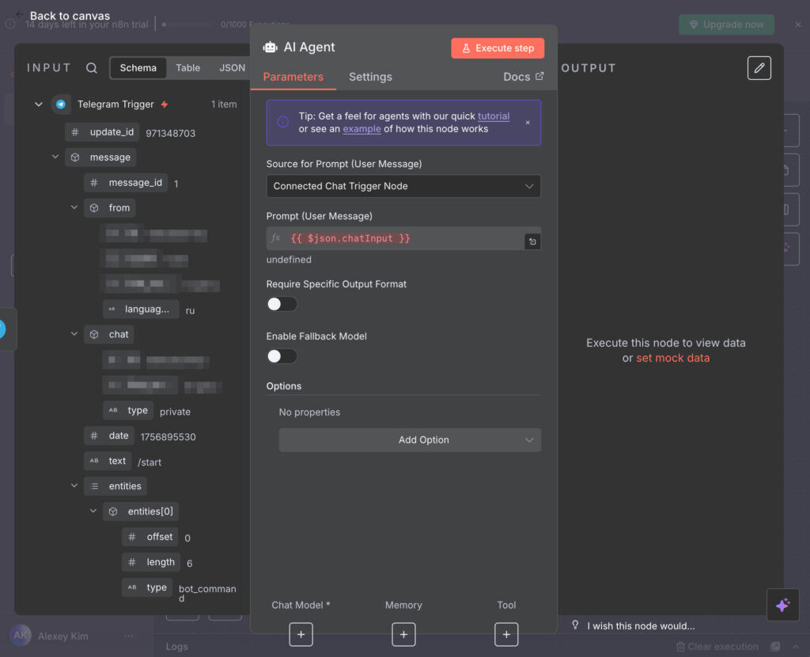Click the pencil edit icon in OUTPUT panel
The width and height of the screenshot is (810, 657).
click(759, 68)
